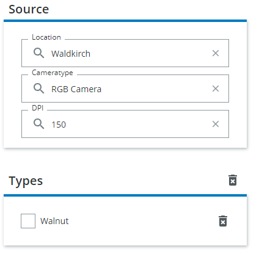
Task: Clear the RGB Camera selection
Action: point(216,89)
